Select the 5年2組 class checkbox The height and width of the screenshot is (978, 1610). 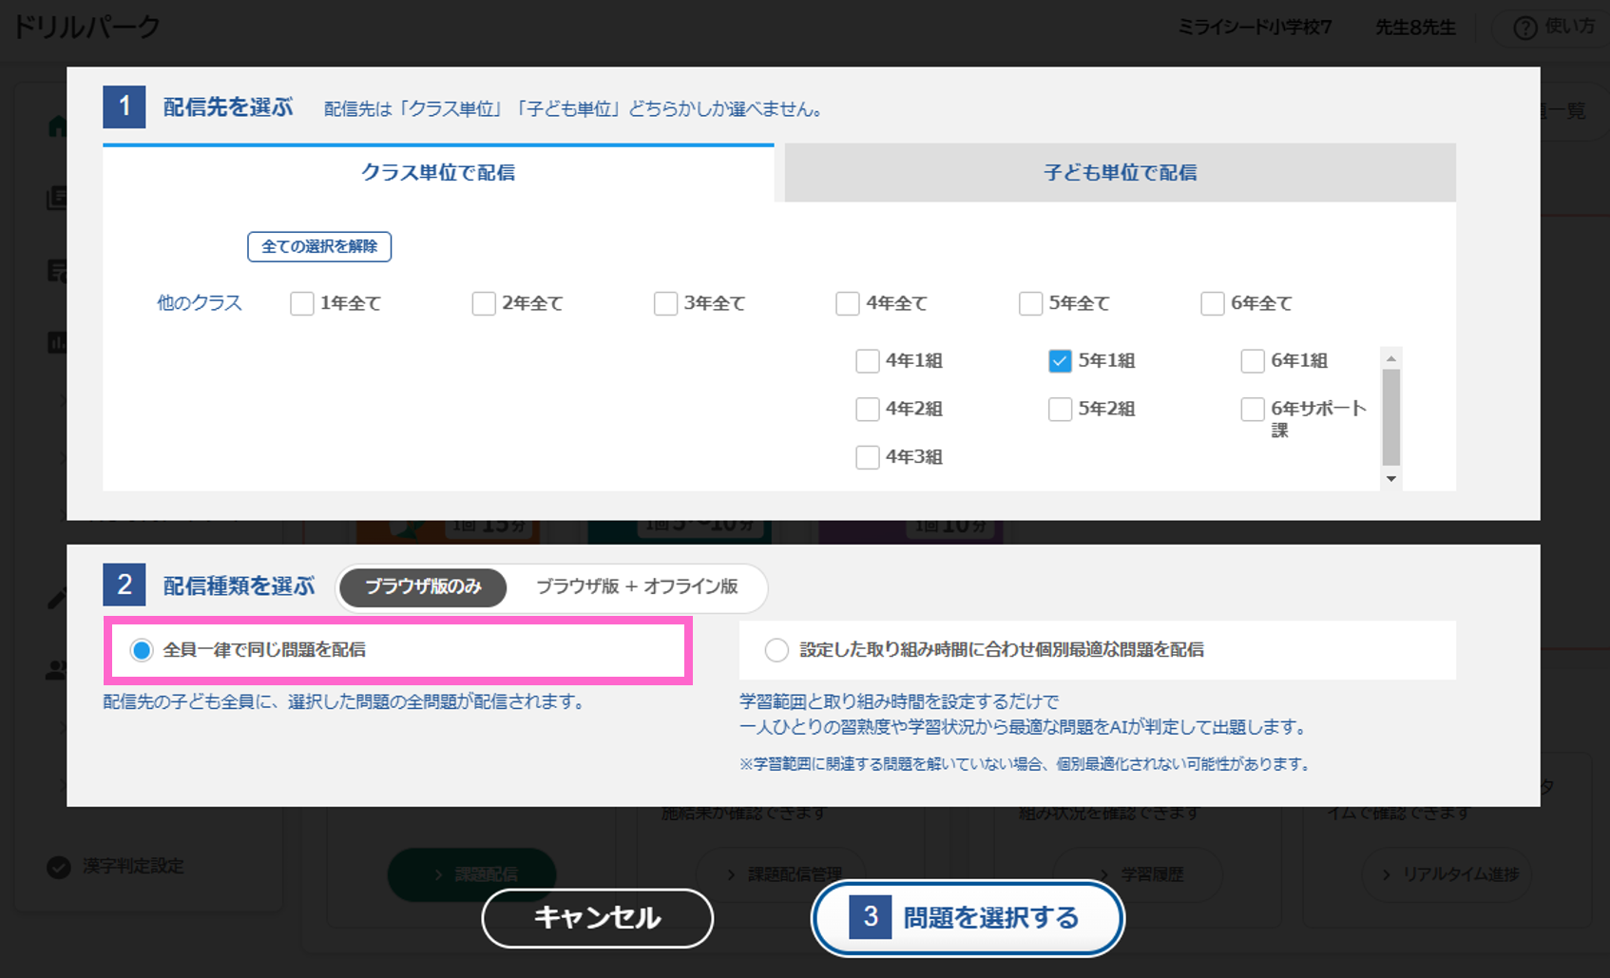(1060, 410)
